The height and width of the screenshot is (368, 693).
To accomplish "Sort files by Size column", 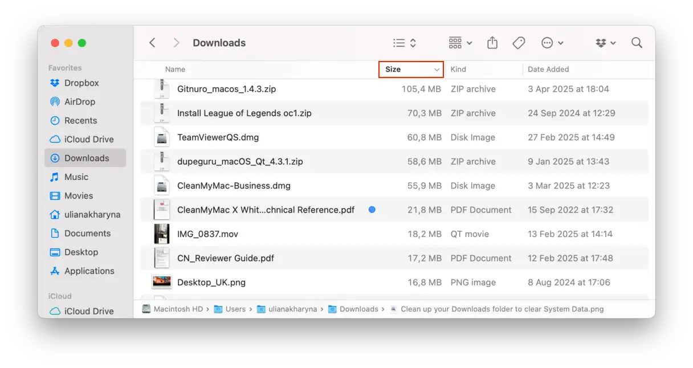I will click(410, 69).
